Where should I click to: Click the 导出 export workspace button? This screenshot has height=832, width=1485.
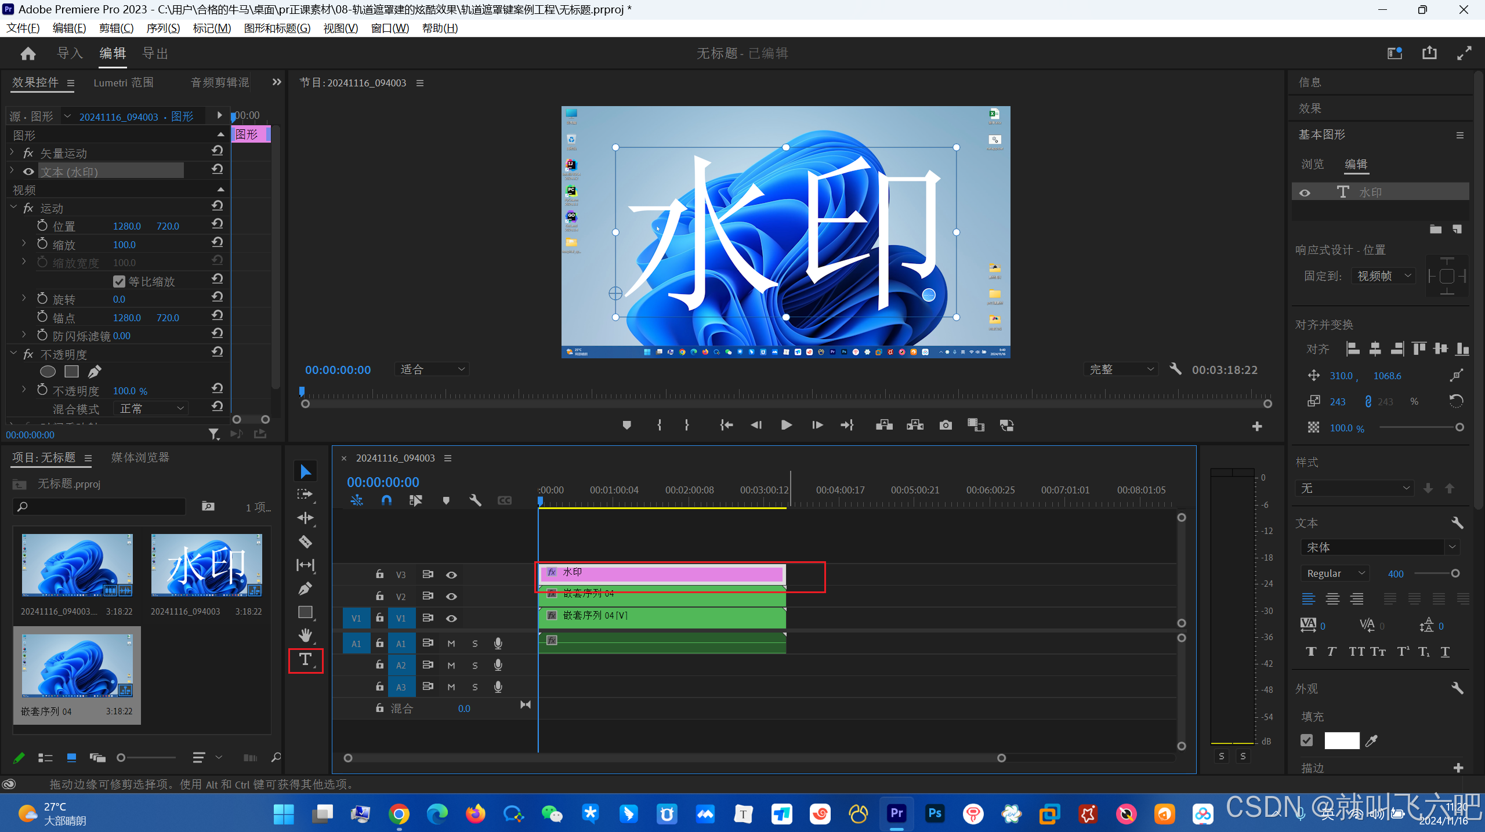[155, 53]
